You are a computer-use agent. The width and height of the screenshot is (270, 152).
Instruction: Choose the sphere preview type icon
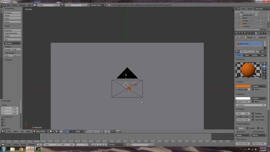[265, 67]
